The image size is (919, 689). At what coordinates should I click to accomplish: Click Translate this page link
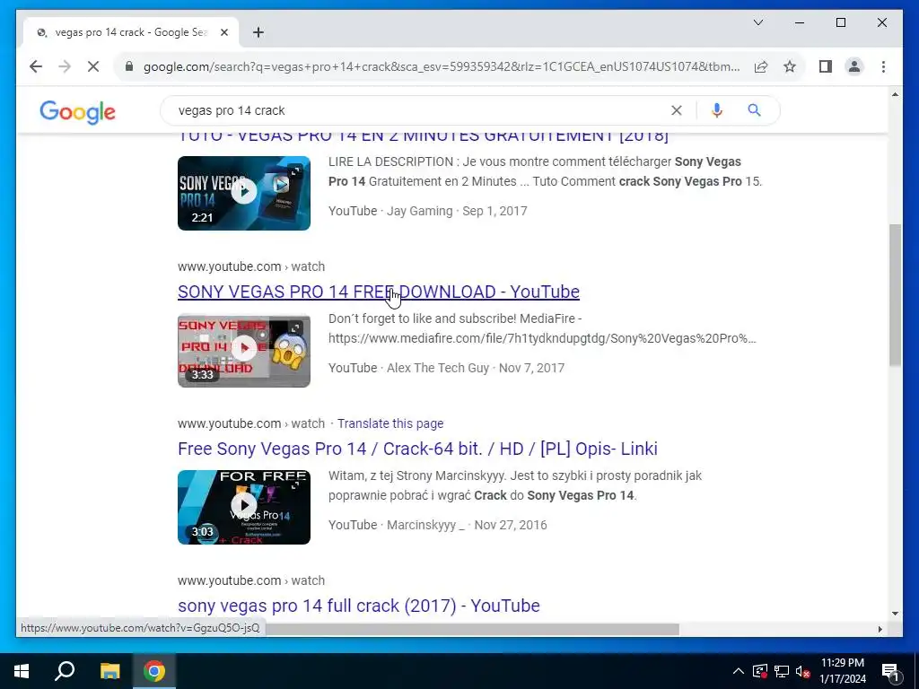pyautogui.click(x=390, y=423)
